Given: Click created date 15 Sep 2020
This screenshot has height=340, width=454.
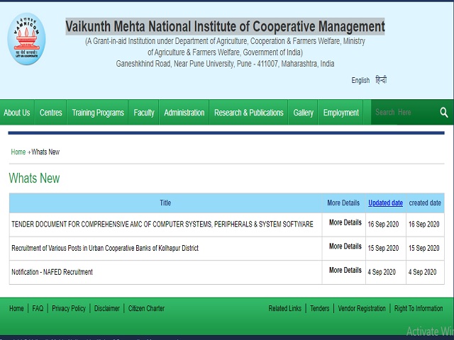Looking at the screenshot, I should [424, 248].
